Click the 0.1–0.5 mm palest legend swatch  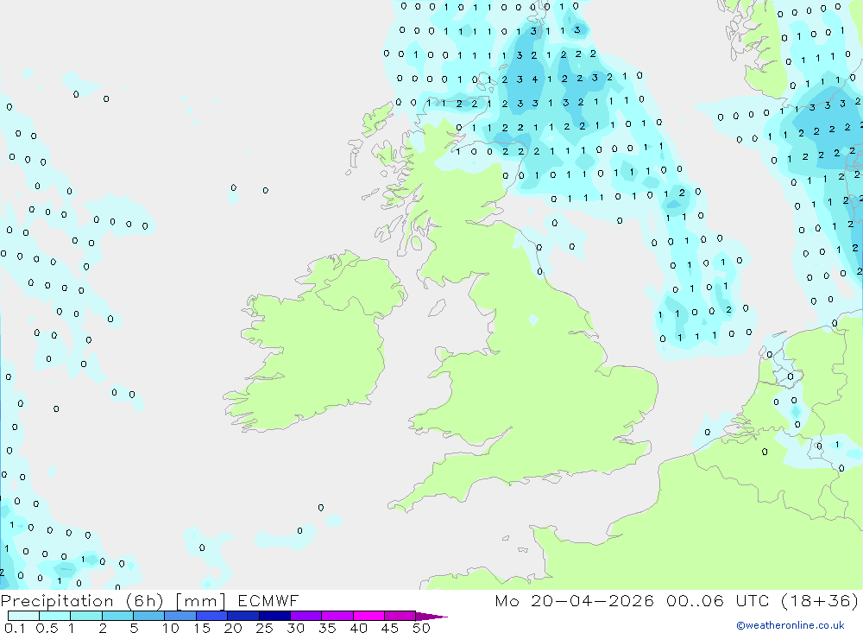tap(23, 616)
